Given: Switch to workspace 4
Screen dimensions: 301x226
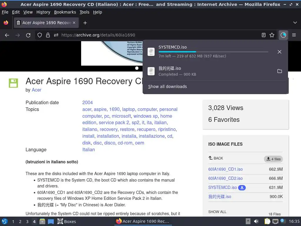Looking at the screenshot, I should (x=34, y=222).
